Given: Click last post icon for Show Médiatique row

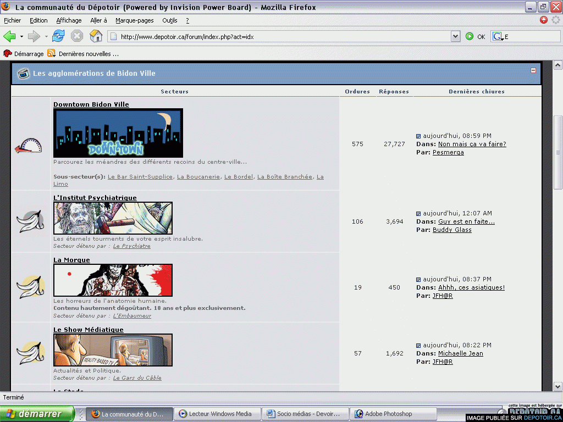Looking at the screenshot, I should [x=418, y=346].
